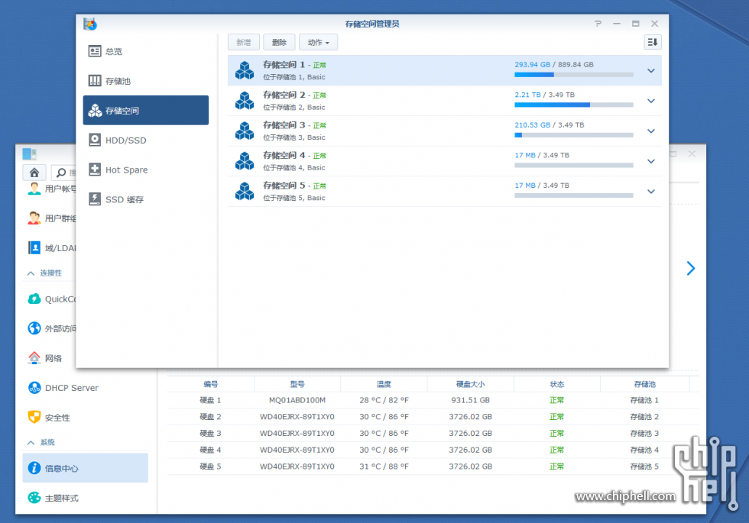The height and width of the screenshot is (523, 749).
Task: Click 31 °C / 88 °F temperature cell
Action: pos(384,467)
